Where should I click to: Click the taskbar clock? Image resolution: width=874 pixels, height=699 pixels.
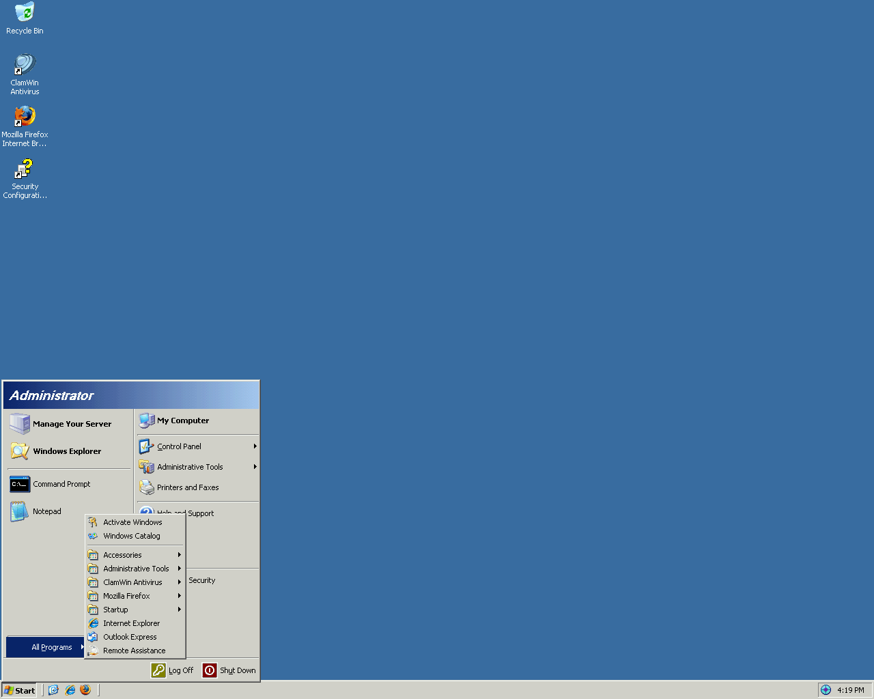pyautogui.click(x=850, y=690)
